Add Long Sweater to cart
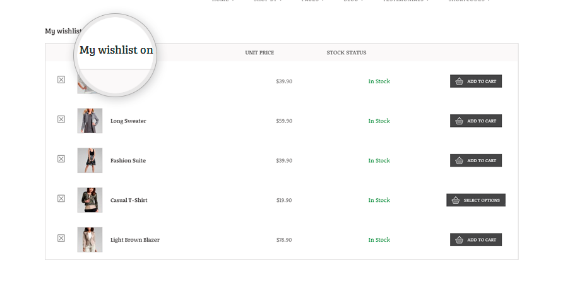Image resolution: width=570 pixels, height=284 pixels. 476,121
